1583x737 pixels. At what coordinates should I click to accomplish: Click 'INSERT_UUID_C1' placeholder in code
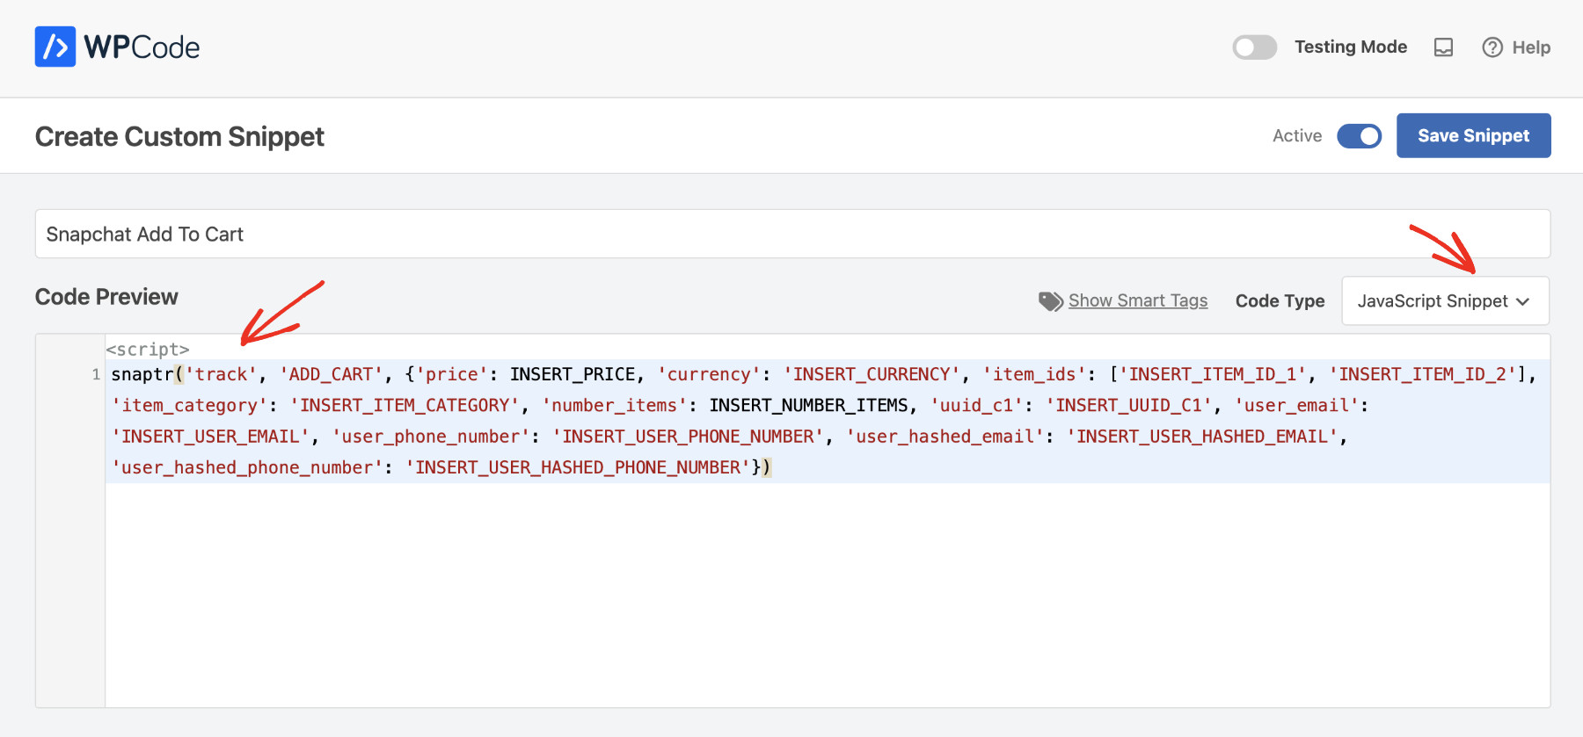coord(1128,406)
